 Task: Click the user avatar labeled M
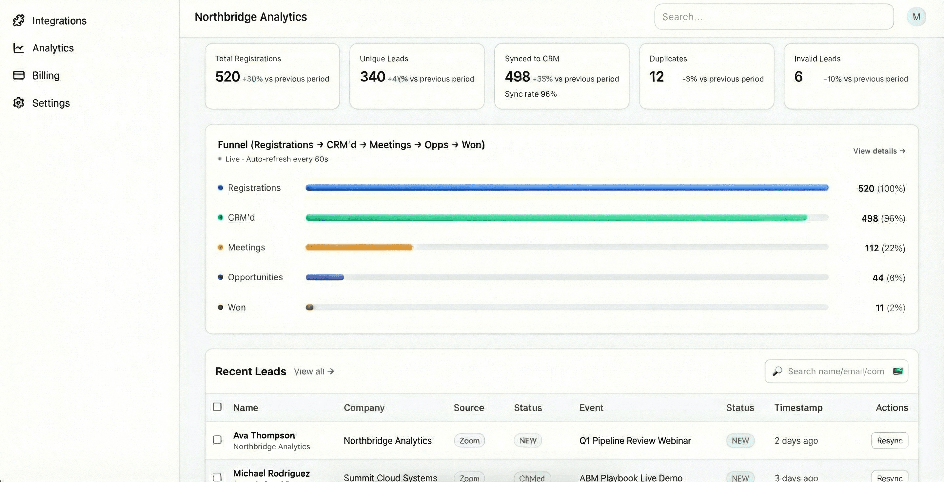(x=916, y=16)
